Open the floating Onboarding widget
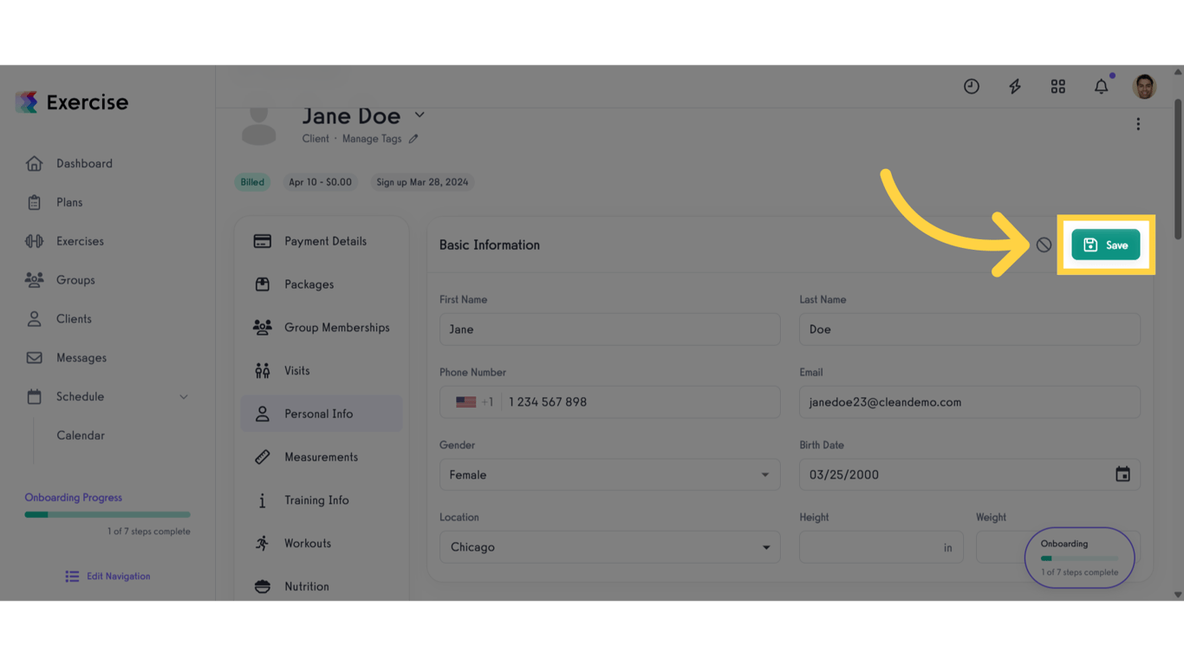 tap(1079, 558)
